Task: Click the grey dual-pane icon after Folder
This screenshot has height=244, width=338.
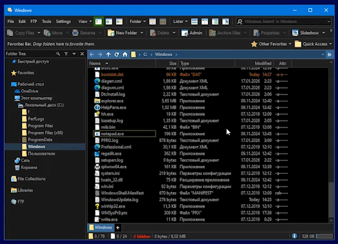Action: coord(163,21)
